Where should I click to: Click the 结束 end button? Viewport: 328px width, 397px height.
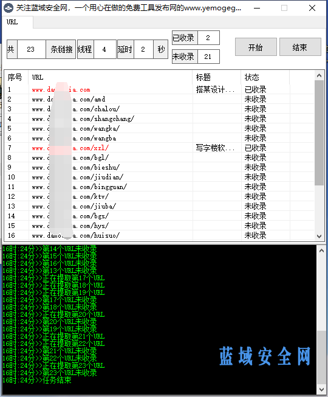pyautogui.click(x=300, y=47)
